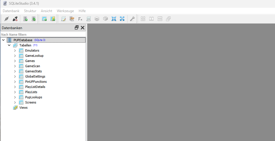Image resolution: width=275 pixels, height=141 pixels.
Task: Expand the GameScan table
Action: pyautogui.click(x=15, y=66)
